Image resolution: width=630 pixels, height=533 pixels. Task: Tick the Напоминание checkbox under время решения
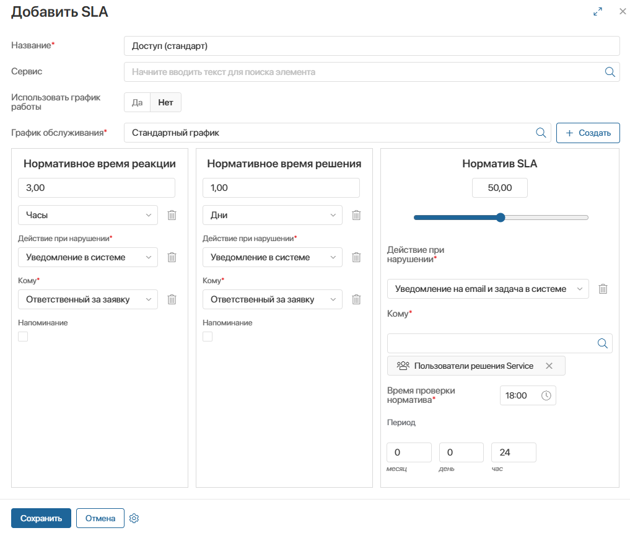click(x=208, y=337)
